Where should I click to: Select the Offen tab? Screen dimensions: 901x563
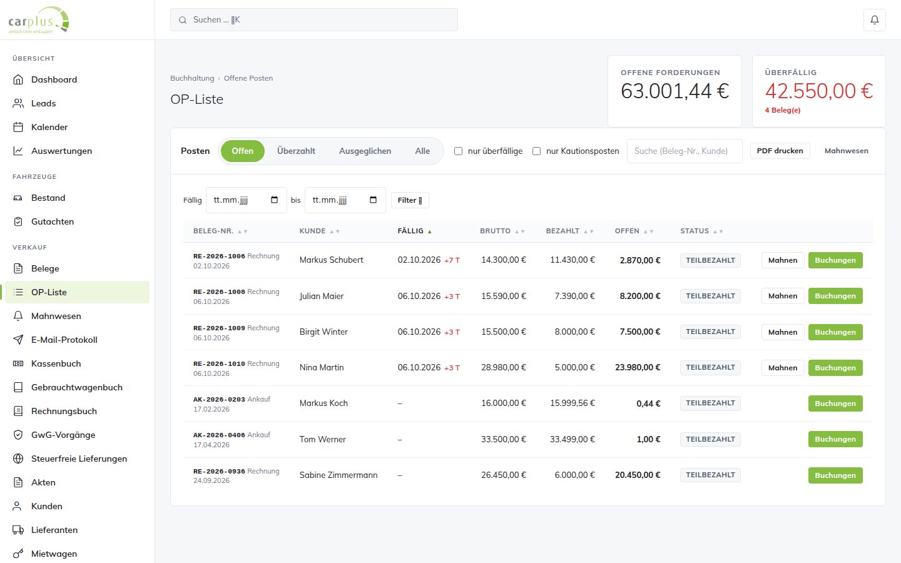tap(243, 151)
